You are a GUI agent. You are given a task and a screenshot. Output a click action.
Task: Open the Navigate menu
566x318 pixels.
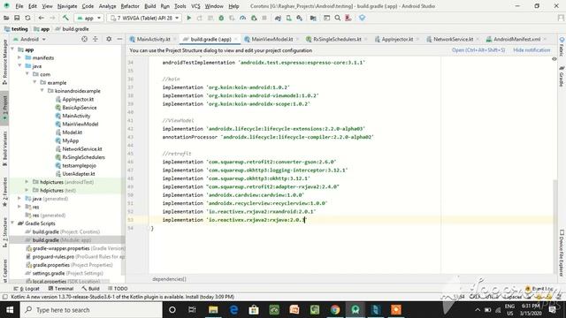(67, 6)
